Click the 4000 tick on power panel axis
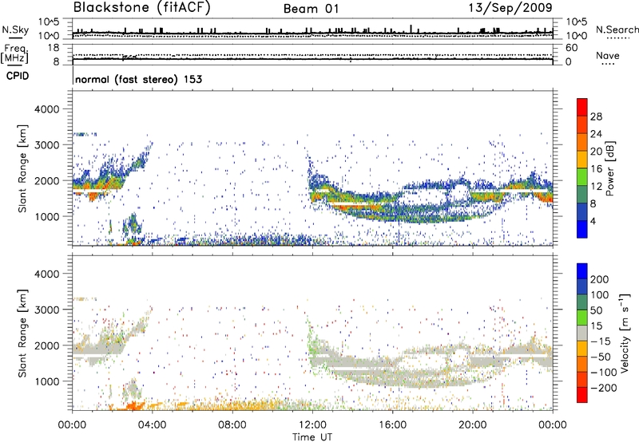639x442 pixels. pyautogui.click(x=46, y=109)
